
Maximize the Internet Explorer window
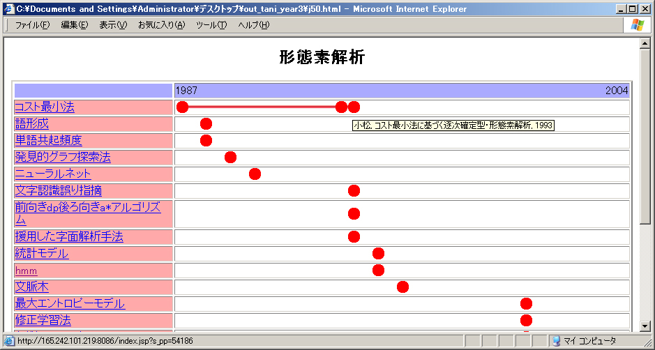pyautogui.click(x=633, y=9)
